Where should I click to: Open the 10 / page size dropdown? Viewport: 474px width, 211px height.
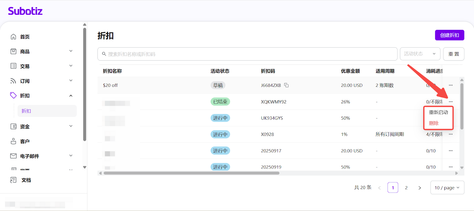(x=447, y=188)
